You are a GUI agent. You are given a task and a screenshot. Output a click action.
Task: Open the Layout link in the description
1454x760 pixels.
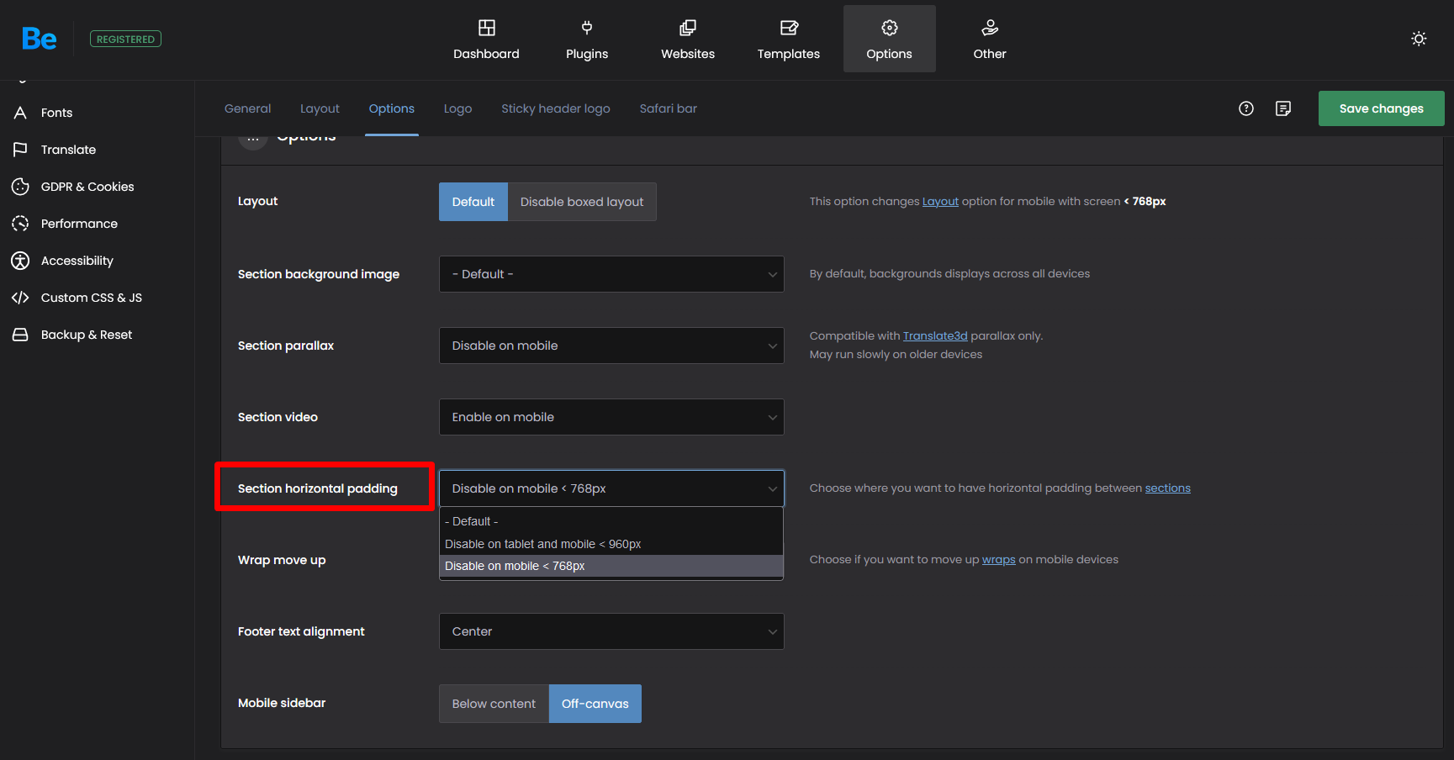pyautogui.click(x=940, y=202)
